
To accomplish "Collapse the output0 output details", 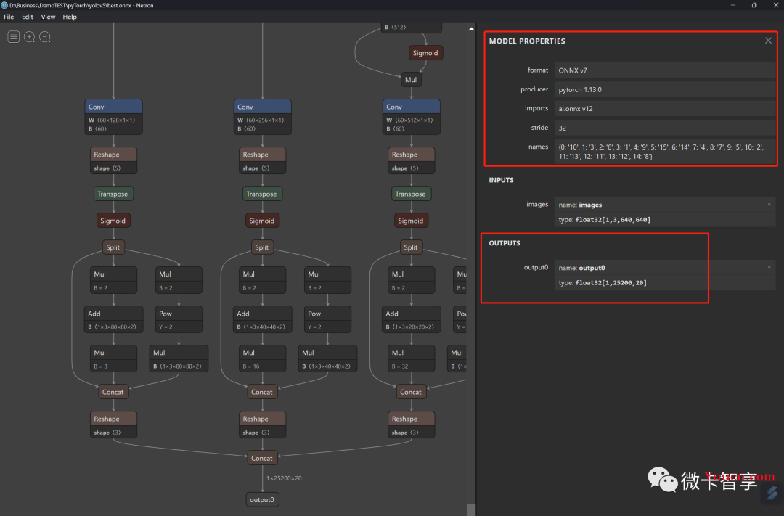I will (x=769, y=267).
